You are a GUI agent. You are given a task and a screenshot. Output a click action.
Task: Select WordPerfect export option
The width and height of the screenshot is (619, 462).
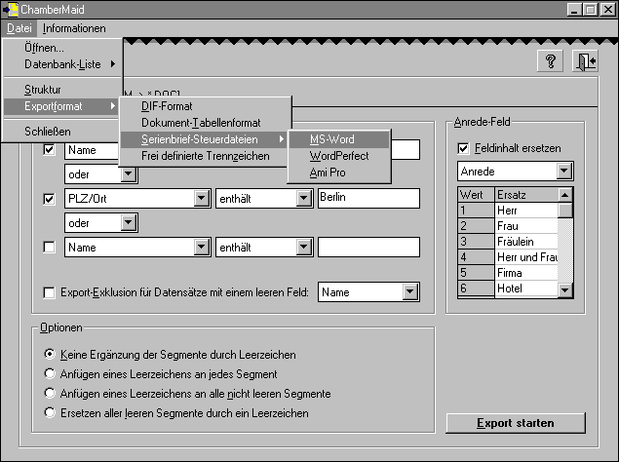tap(338, 156)
